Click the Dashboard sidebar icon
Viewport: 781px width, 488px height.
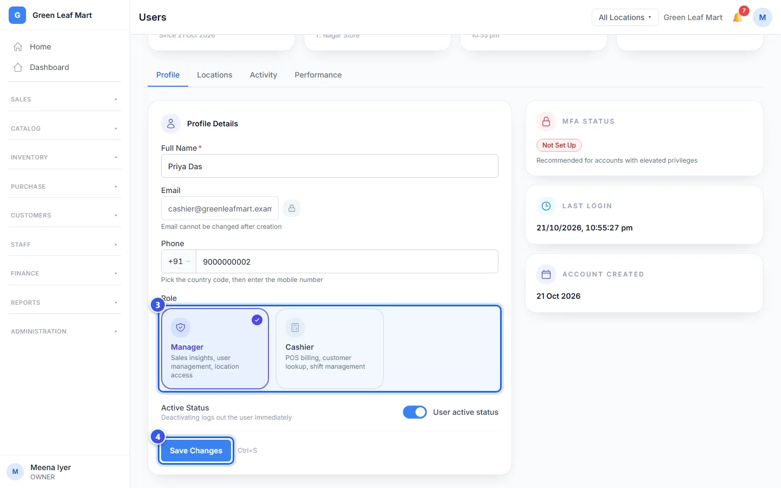tap(18, 67)
